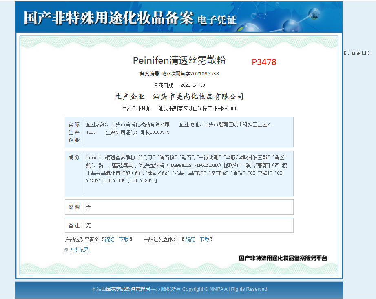This screenshot has height=299, width=376.
Task: Select the product title Peinifen清透丝雾散粉
Action: (x=179, y=60)
